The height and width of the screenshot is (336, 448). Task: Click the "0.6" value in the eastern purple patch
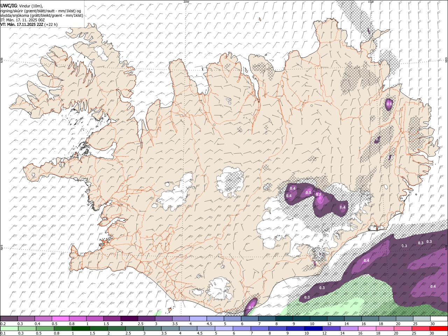point(389,104)
